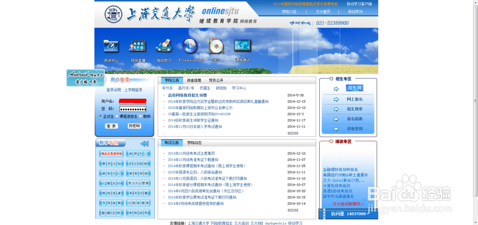Open the 论文园地 button
Image resolution: width=478 pixels, height=225 pixels.
click(138, 163)
